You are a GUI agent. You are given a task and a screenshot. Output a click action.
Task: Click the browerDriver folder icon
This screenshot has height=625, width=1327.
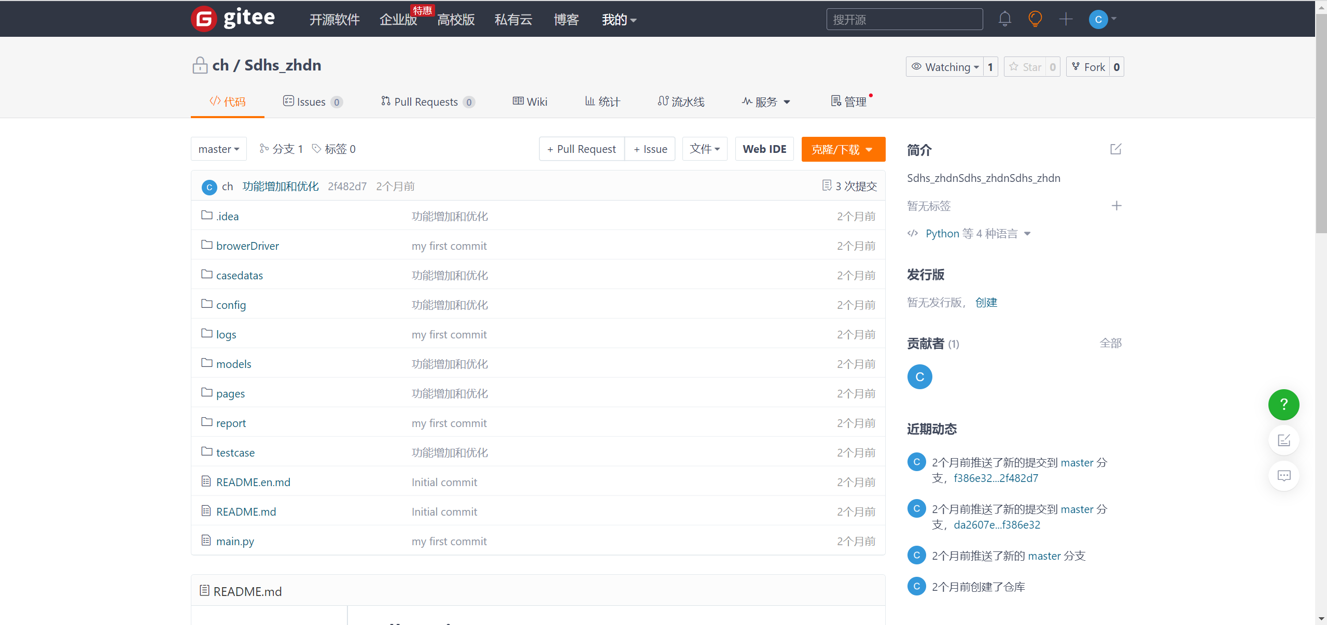207,245
